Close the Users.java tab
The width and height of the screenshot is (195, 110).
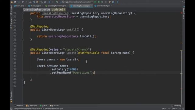click(25, 6)
